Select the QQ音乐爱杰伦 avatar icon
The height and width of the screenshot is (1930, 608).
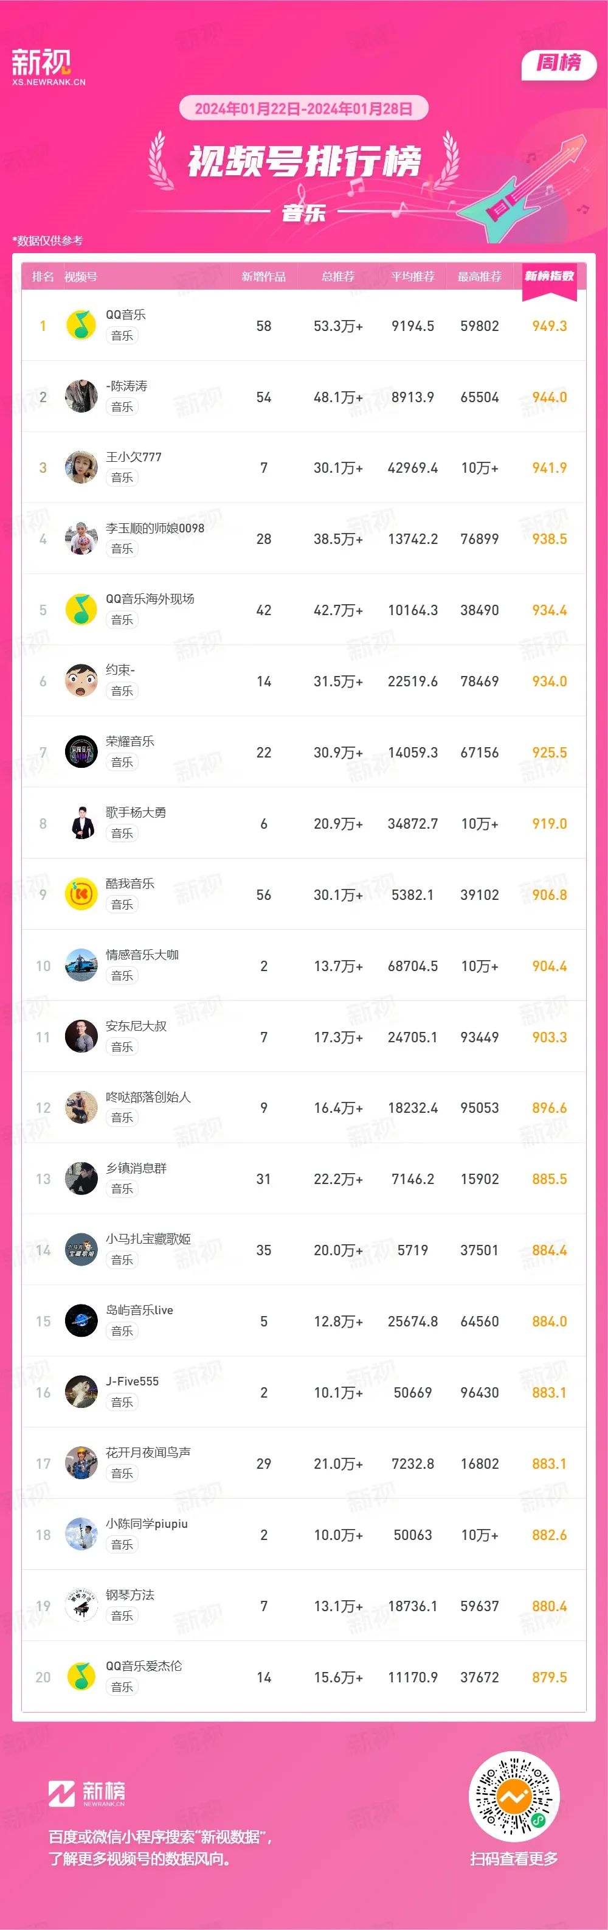[81, 1677]
